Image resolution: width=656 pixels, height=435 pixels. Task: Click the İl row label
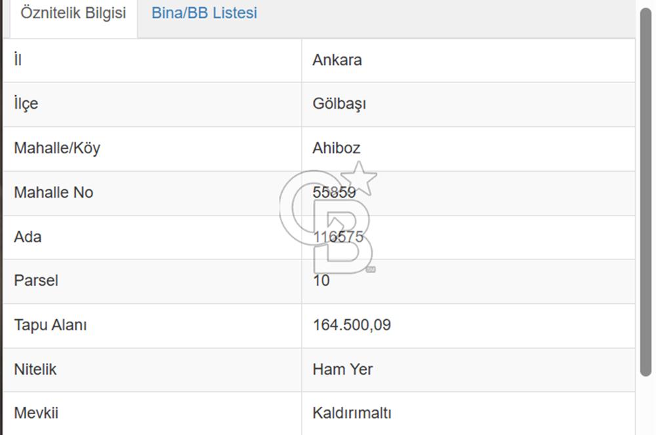tap(18, 60)
